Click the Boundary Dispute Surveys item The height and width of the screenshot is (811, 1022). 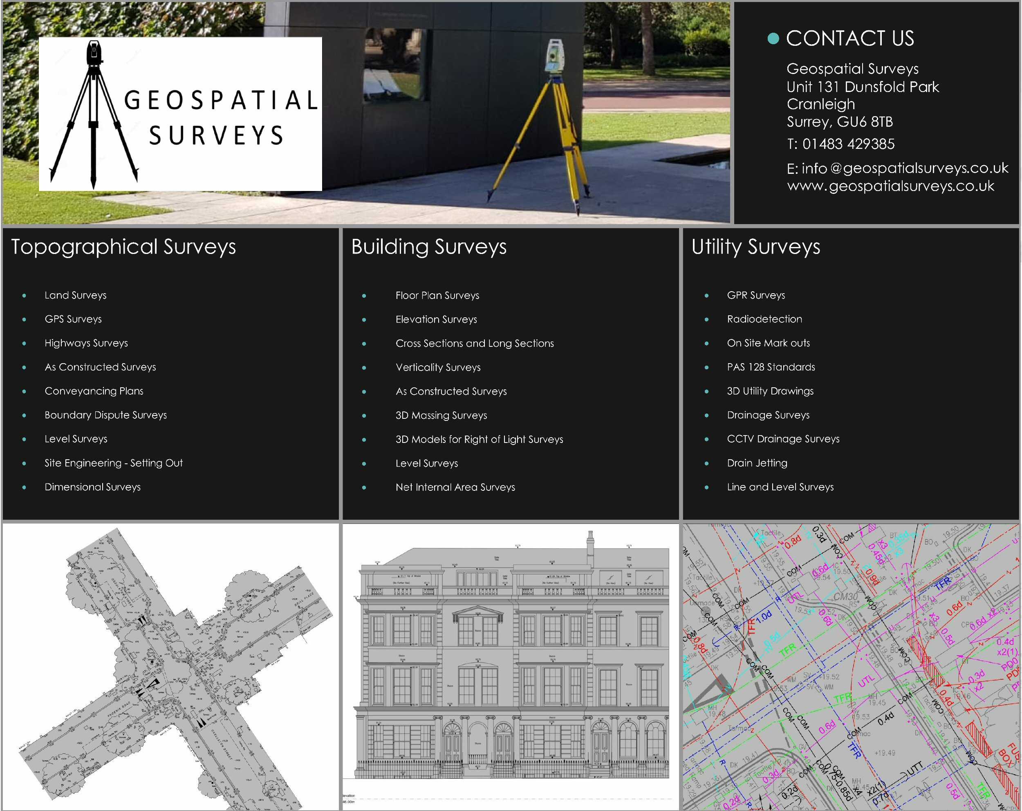(x=106, y=415)
